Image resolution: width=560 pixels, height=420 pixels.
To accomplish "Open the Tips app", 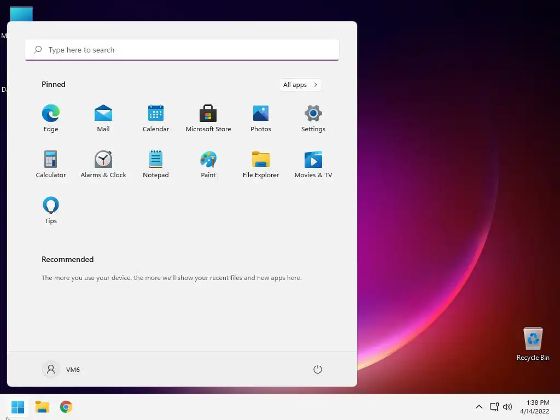I will (x=51, y=211).
